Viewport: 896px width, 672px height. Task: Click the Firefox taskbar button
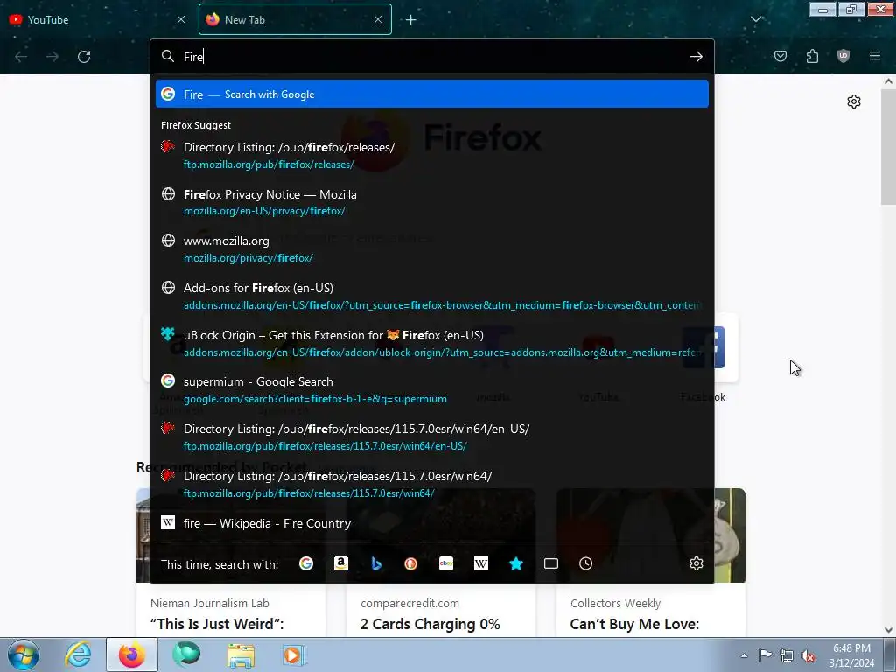tap(132, 654)
